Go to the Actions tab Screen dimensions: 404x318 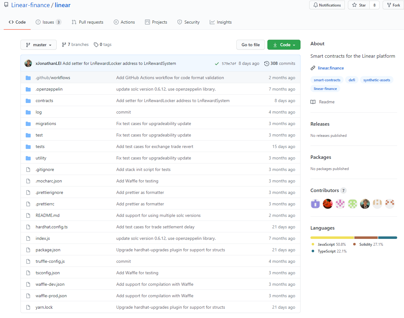click(124, 22)
